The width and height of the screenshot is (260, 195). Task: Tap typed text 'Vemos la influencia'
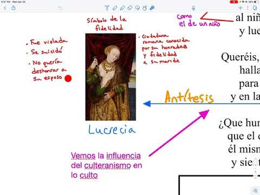tap(106, 156)
